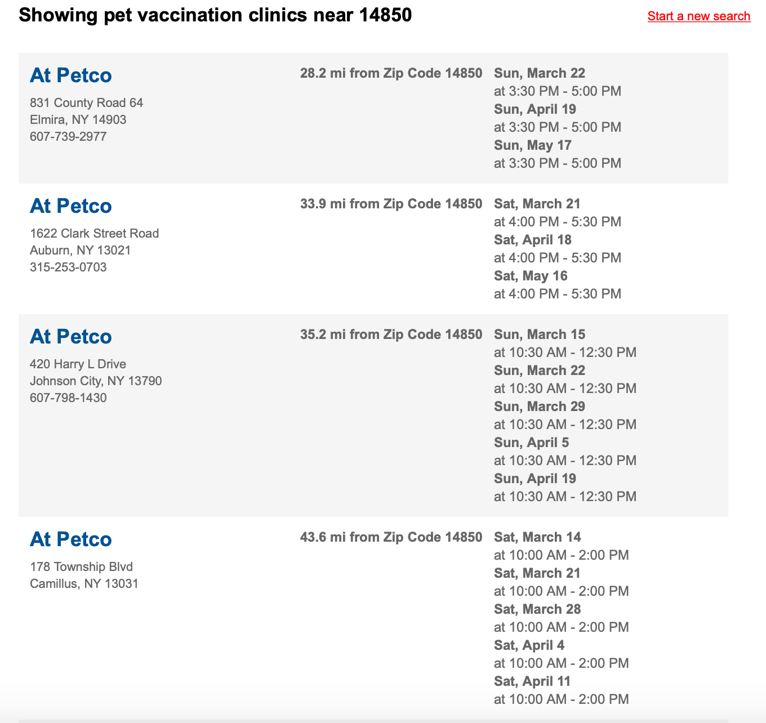Viewport: 766px width, 723px height.
Task: Select the Sun, March 29 clinic date
Action: click(x=540, y=407)
